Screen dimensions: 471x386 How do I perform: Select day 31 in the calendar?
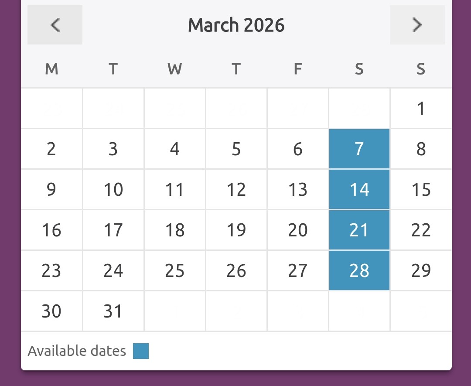pos(113,311)
